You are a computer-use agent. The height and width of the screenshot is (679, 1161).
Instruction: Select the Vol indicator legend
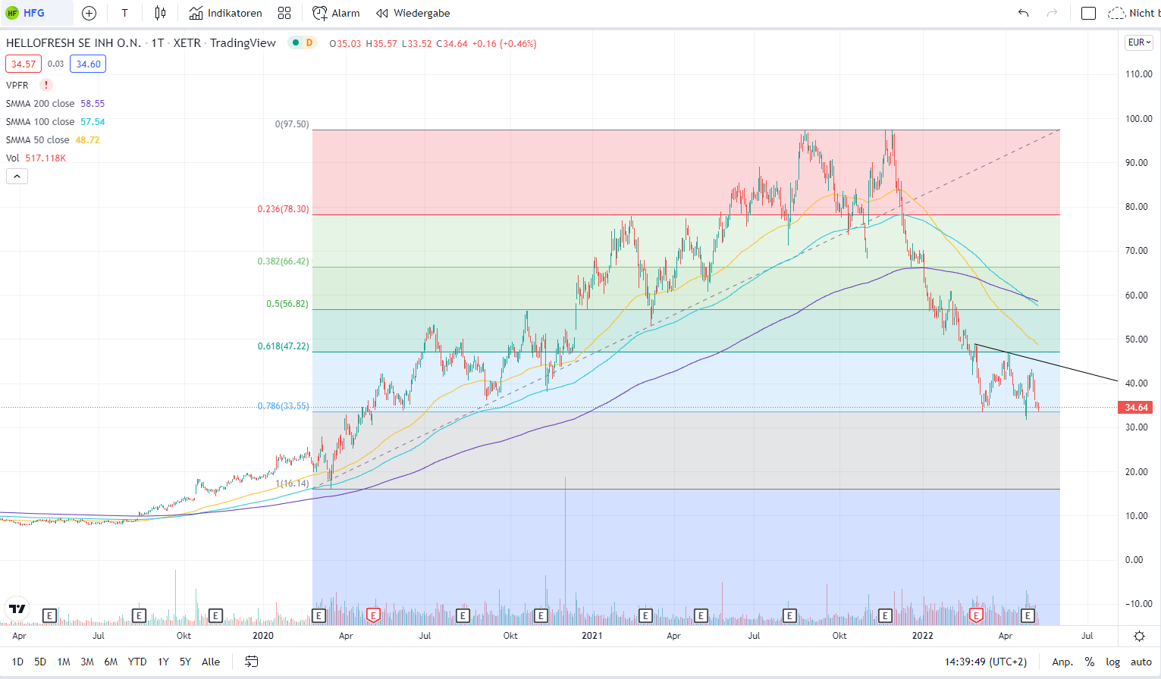36,158
